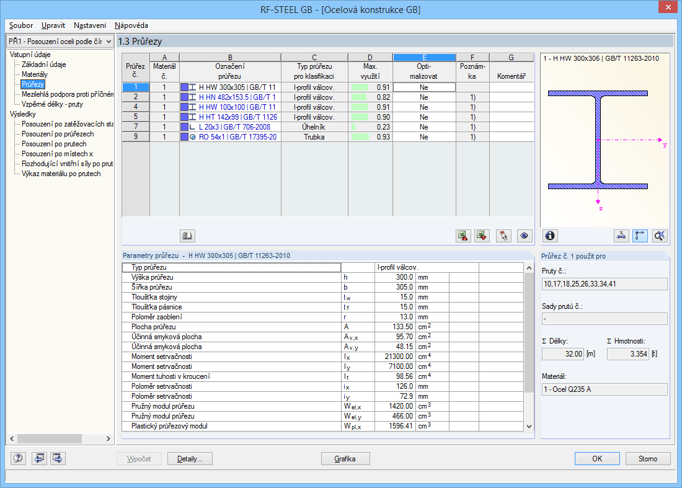Select Posouzení po místech x tree item
Image resolution: width=682 pixels, height=488 pixels.
58,154
